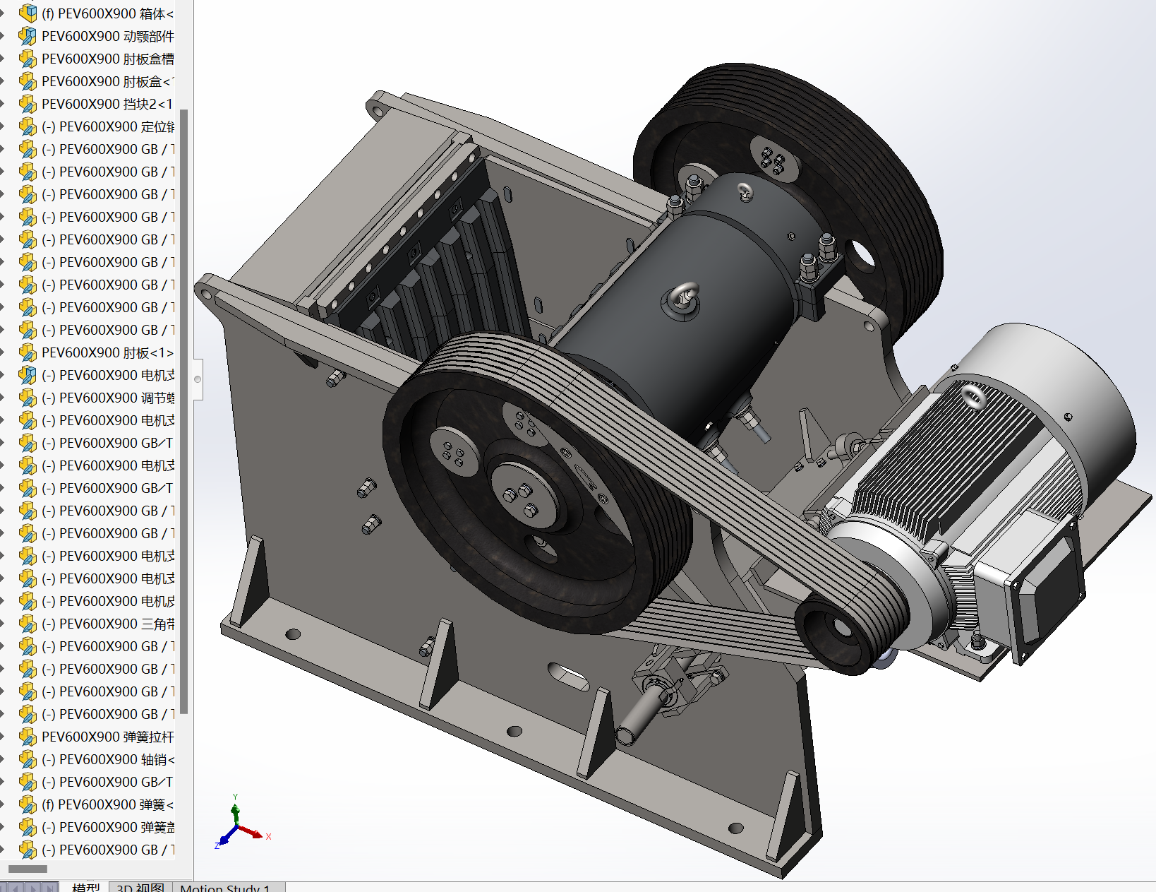Open the Motion Study 1 tab
Image resolution: width=1156 pixels, height=892 pixels.
coord(224,887)
